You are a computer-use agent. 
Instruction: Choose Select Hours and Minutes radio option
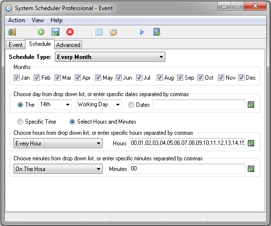[x=72, y=122]
